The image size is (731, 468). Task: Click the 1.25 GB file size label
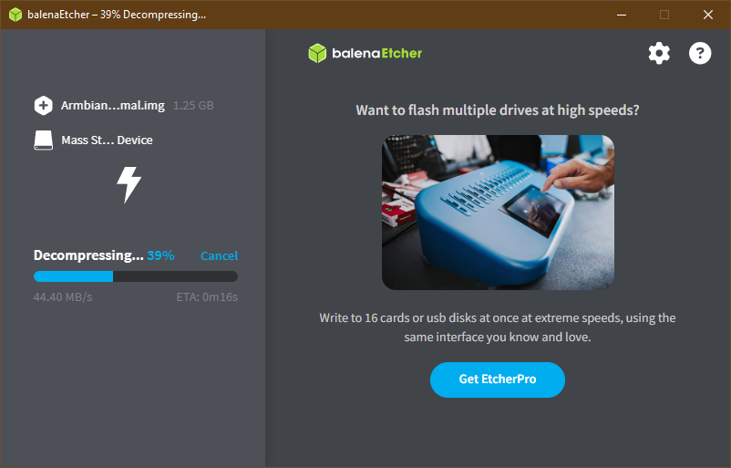[x=193, y=106]
